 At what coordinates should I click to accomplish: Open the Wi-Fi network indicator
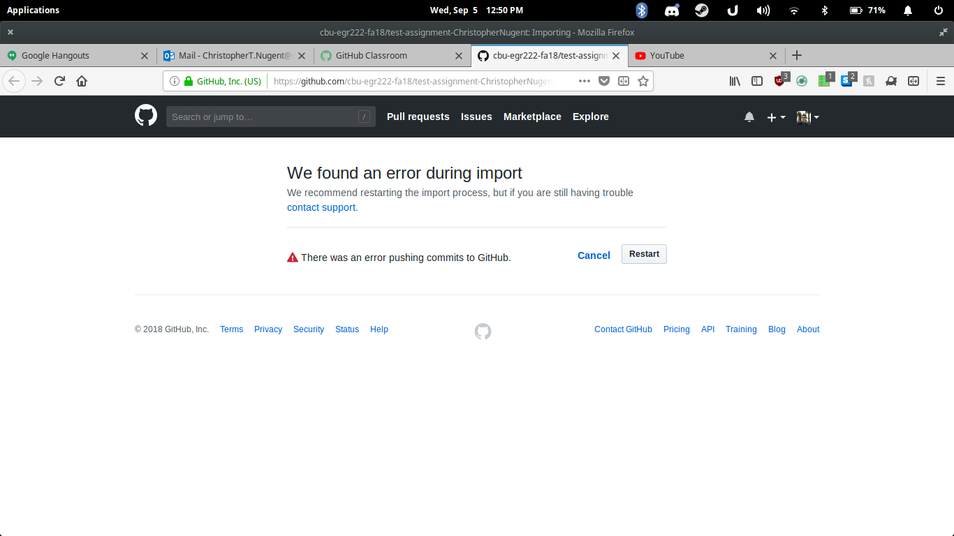(x=793, y=10)
